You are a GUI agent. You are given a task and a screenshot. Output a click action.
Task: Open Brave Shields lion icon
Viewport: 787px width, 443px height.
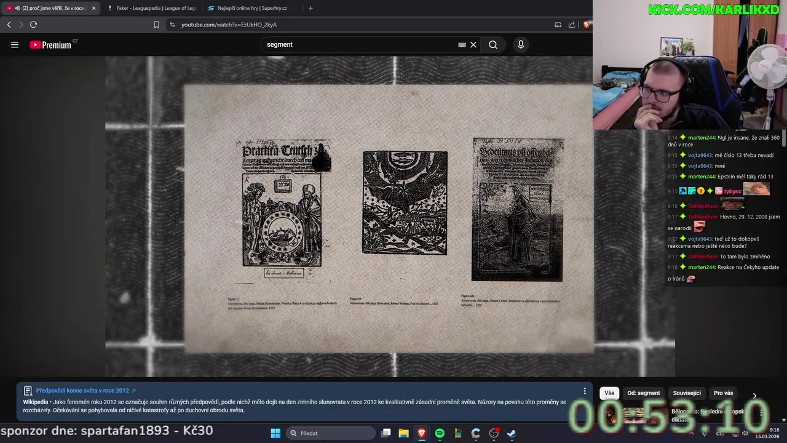[x=587, y=25]
